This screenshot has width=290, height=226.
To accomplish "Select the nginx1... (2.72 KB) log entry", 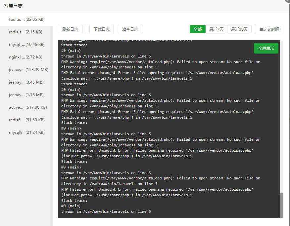I will (26, 57).
